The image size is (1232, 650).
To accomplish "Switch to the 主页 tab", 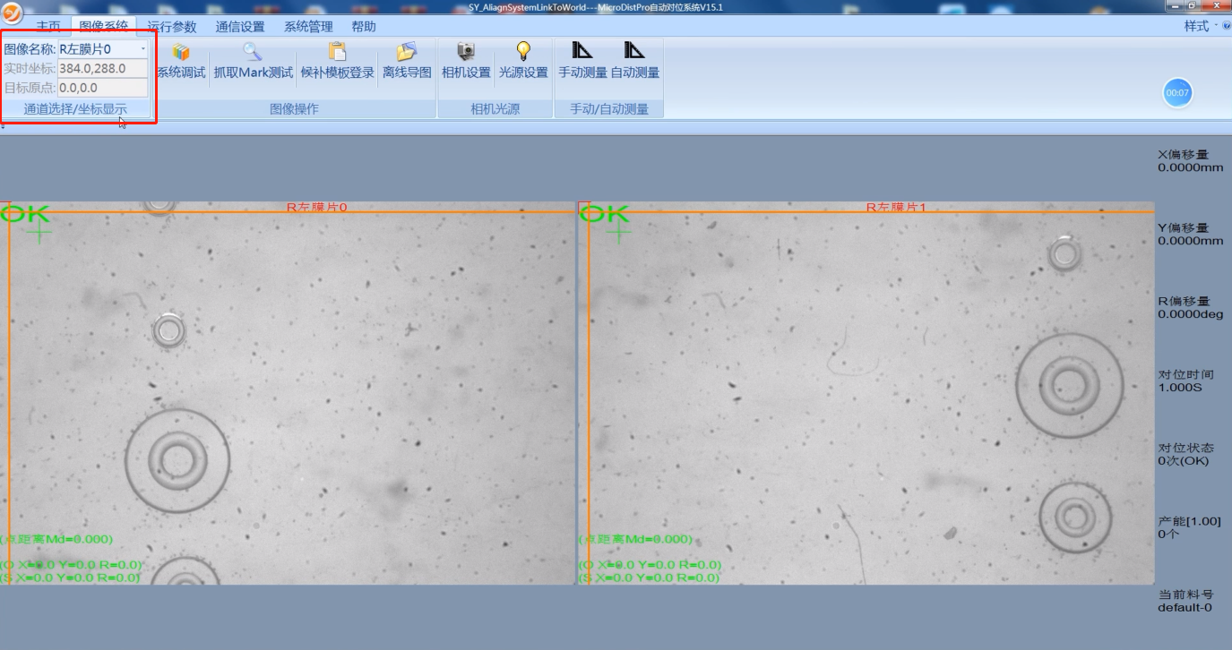I will point(48,27).
